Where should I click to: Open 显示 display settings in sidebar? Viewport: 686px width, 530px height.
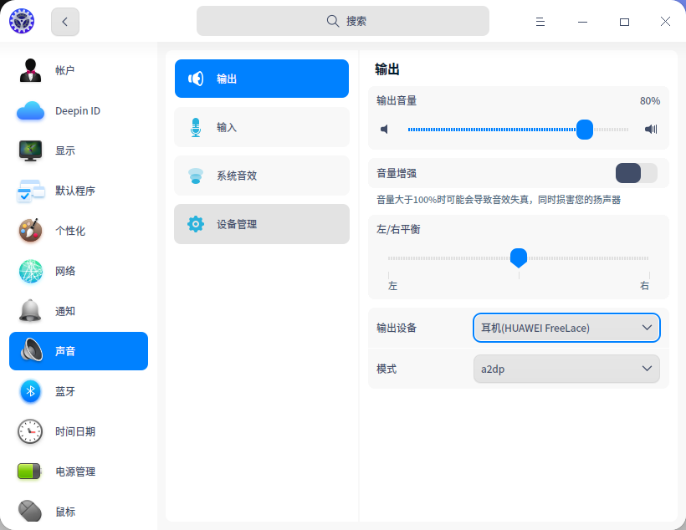pyautogui.click(x=78, y=150)
